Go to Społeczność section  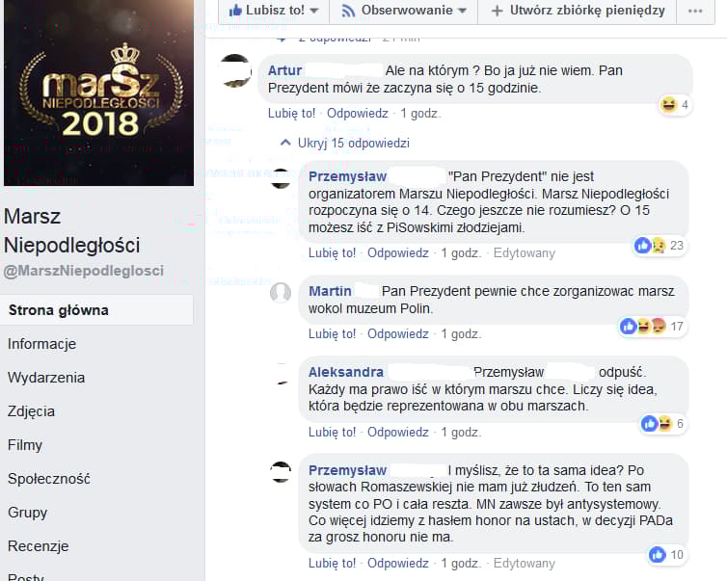48,479
